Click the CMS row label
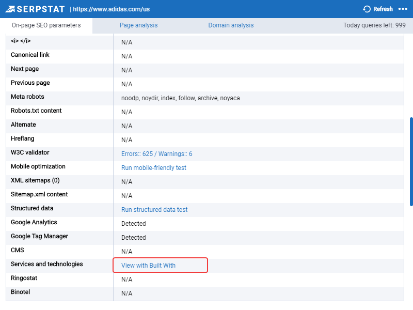 18,250
